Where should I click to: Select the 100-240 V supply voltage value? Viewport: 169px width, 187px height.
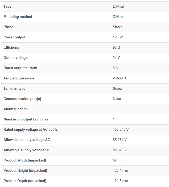(121, 129)
